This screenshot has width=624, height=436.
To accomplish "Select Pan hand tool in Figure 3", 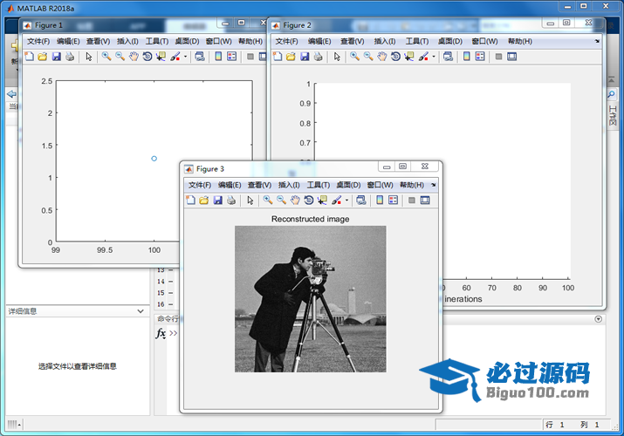I will [x=295, y=200].
